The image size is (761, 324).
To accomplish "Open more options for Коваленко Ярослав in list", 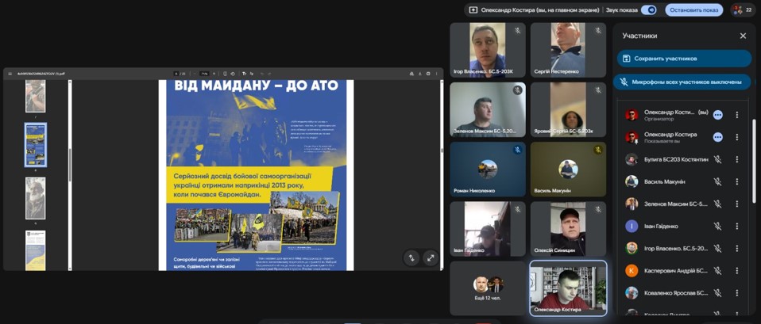I will [736, 292].
